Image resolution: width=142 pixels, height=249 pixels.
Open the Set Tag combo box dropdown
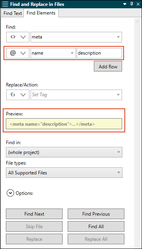click(118, 95)
